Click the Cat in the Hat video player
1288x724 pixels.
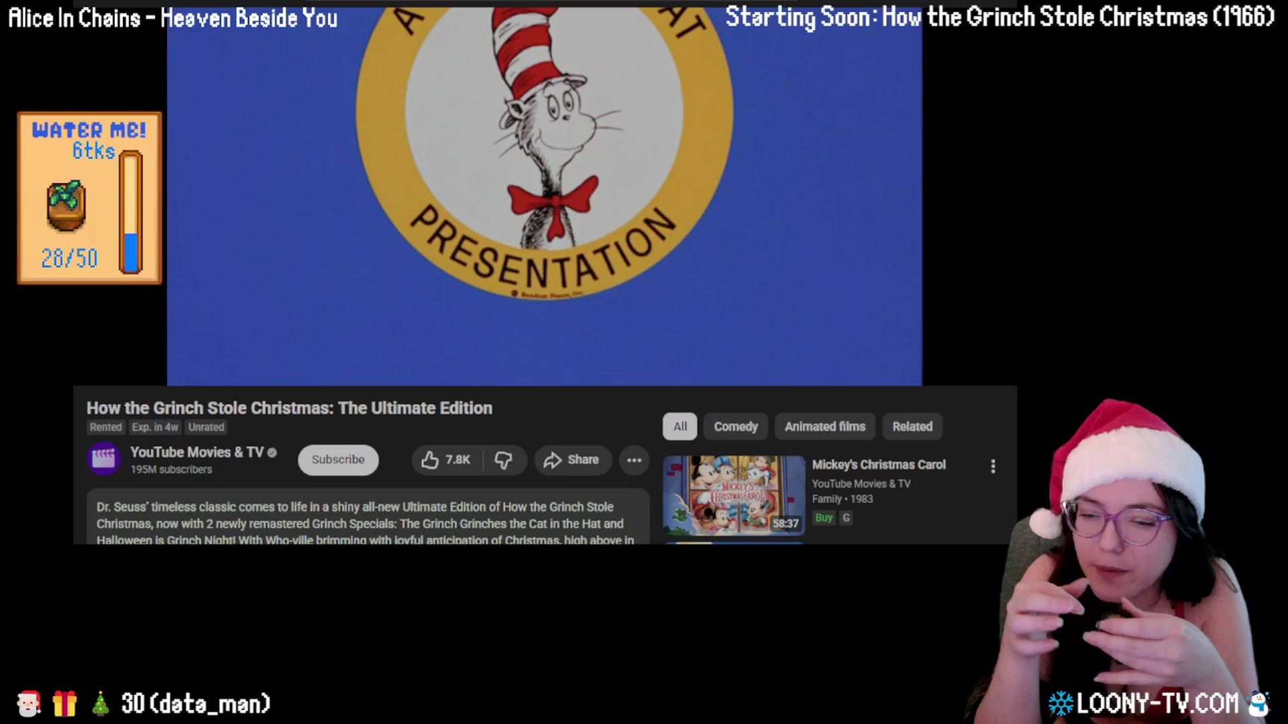tap(544, 196)
